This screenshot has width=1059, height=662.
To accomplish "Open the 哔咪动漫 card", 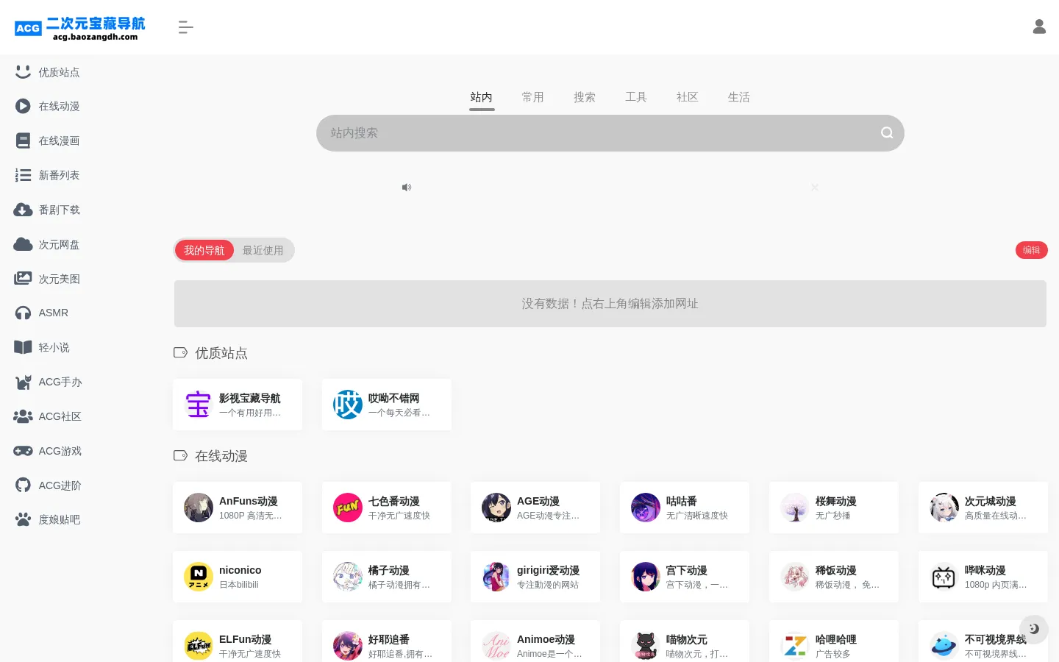I will coord(983,577).
